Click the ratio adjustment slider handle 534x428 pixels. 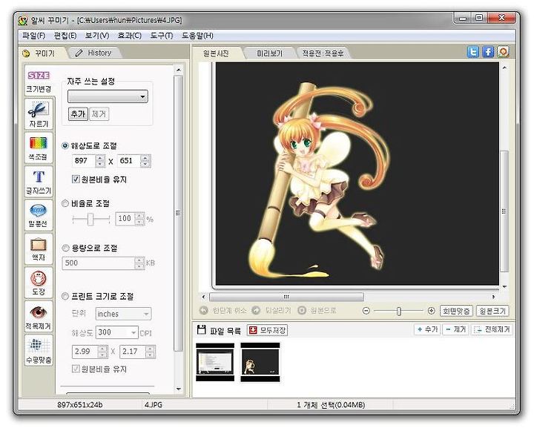click(x=90, y=219)
